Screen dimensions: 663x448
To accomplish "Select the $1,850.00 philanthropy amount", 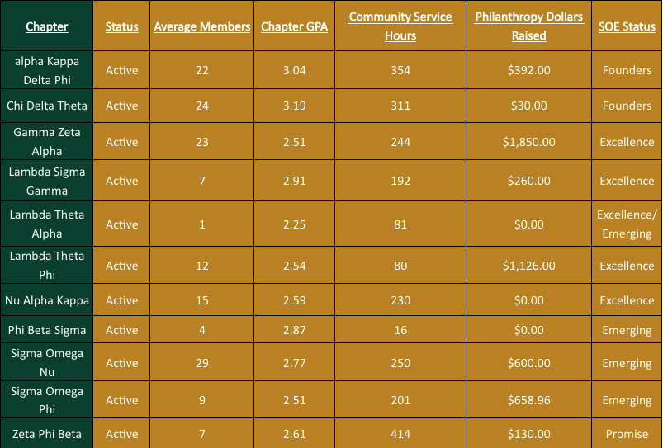I will pos(528,142).
